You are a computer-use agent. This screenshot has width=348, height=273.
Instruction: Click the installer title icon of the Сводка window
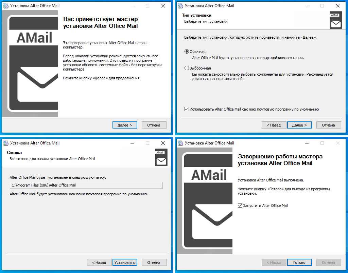pos(6,143)
